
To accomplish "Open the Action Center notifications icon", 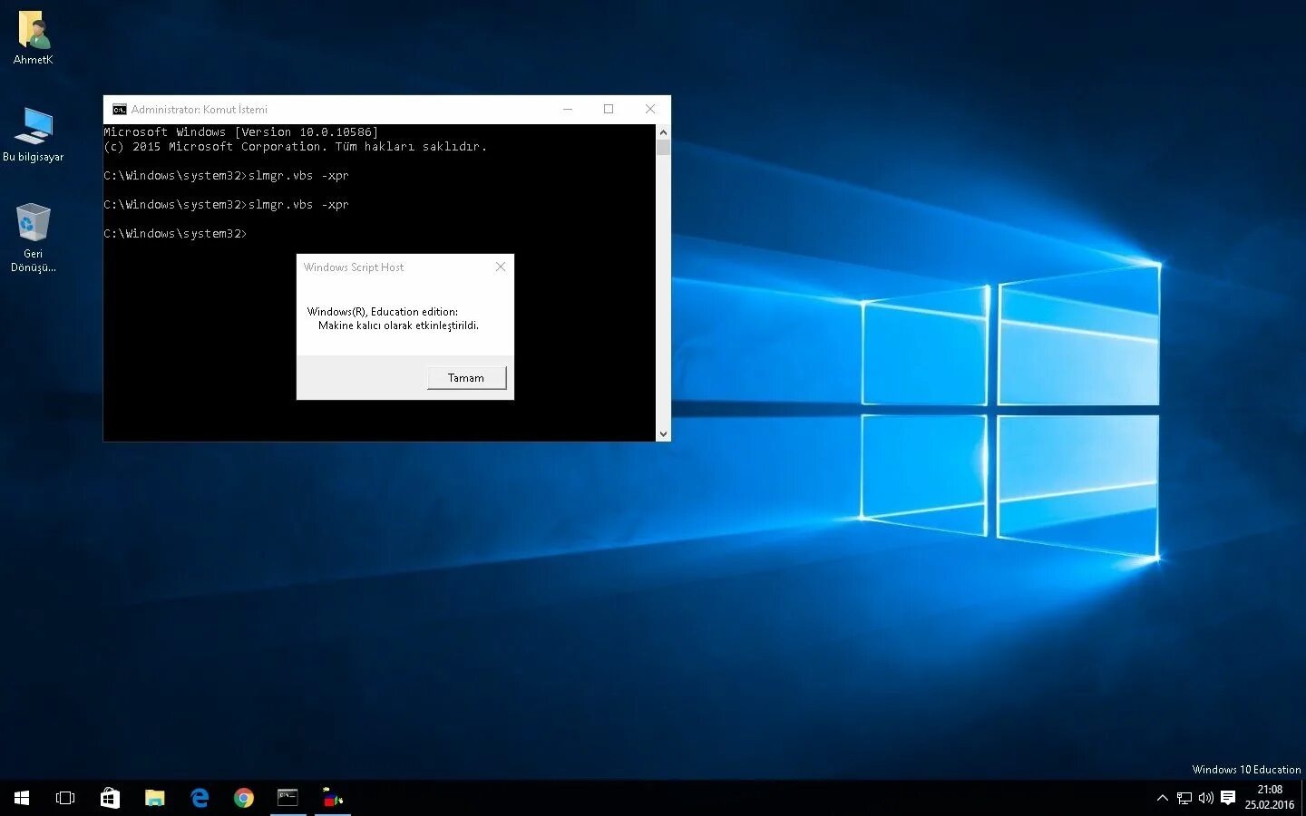I will click(x=1228, y=798).
